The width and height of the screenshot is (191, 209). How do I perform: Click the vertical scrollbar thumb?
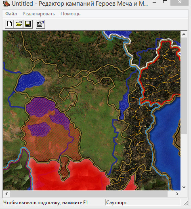(x=184, y=86)
